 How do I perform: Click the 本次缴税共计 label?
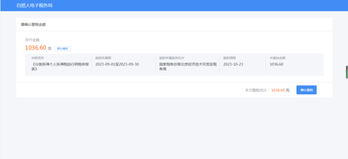tap(257, 90)
